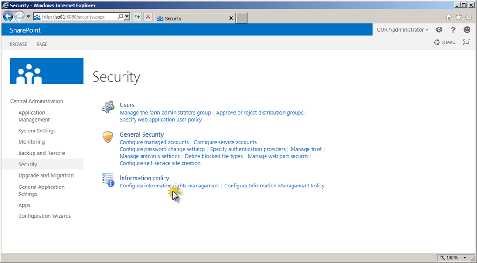477x263 pixels.
Task: Open Approve or reject distribution groups
Action: click(259, 113)
